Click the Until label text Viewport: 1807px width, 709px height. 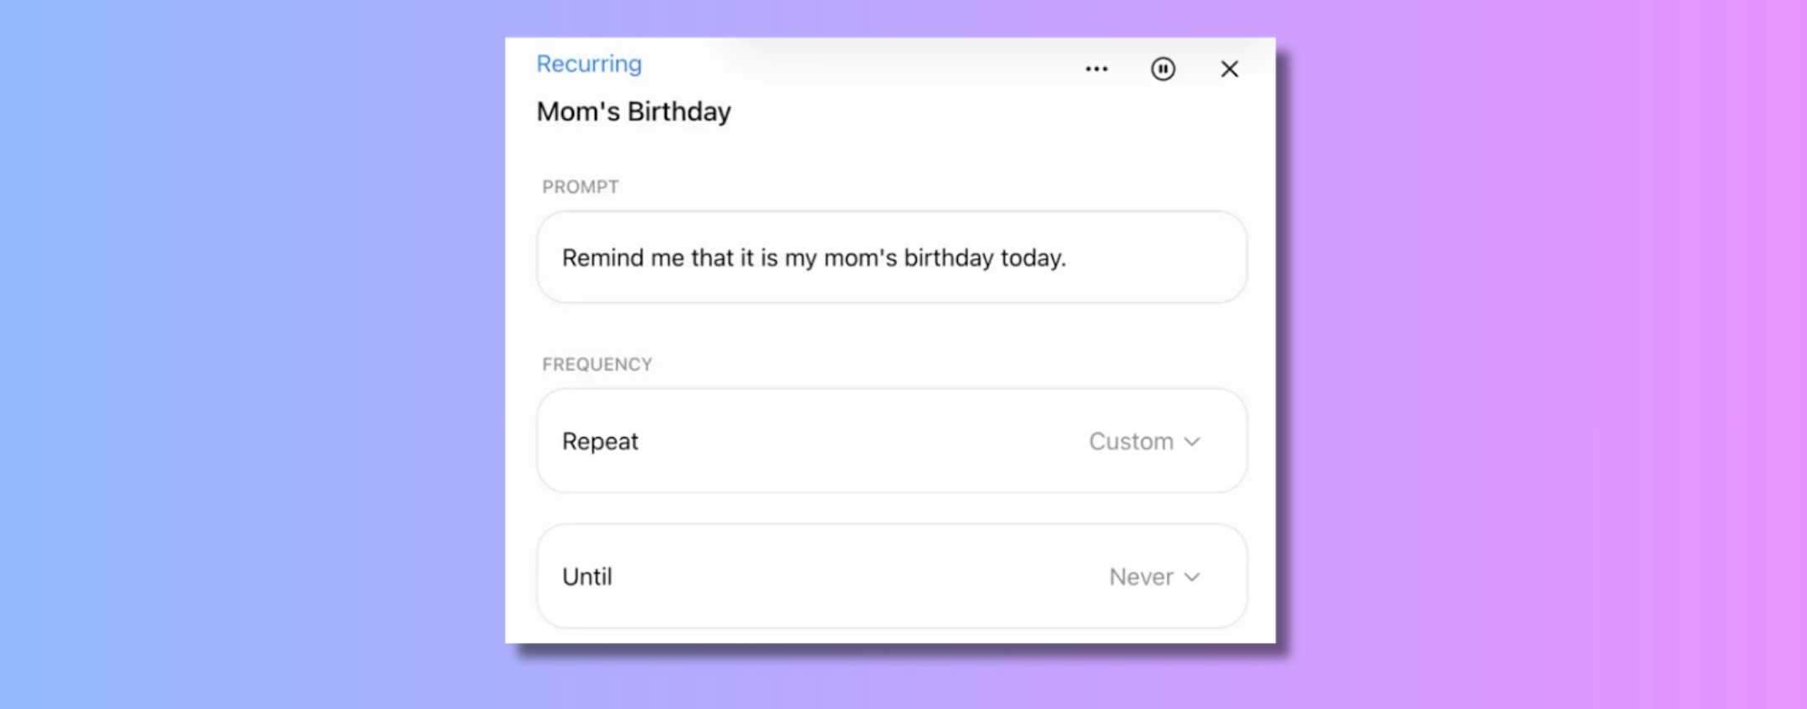pos(587,577)
